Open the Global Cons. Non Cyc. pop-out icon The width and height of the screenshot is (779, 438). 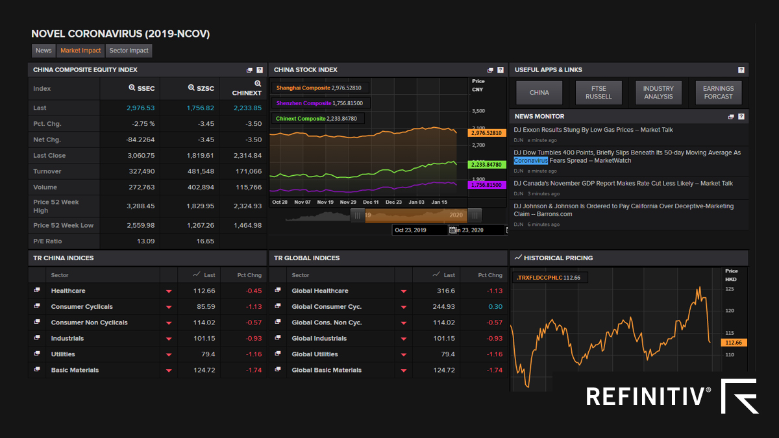click(x=278, y=322)
